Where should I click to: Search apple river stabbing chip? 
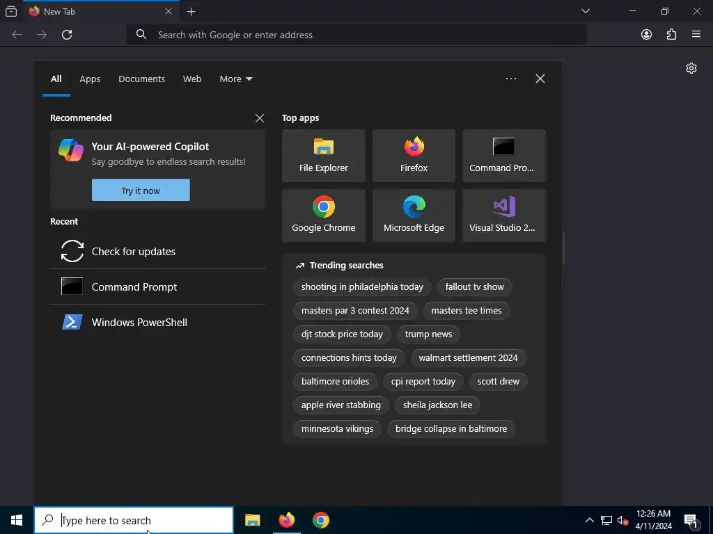pos(341,405)
